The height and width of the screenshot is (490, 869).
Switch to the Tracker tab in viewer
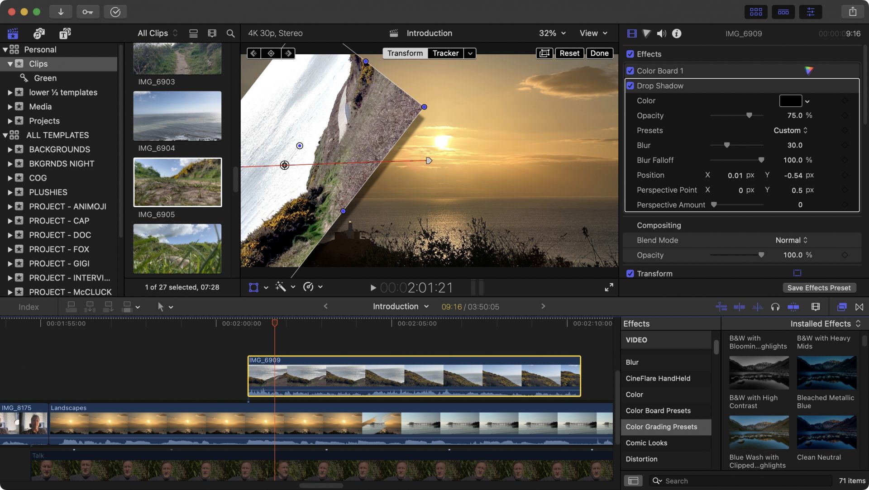[x=445, y=53]
